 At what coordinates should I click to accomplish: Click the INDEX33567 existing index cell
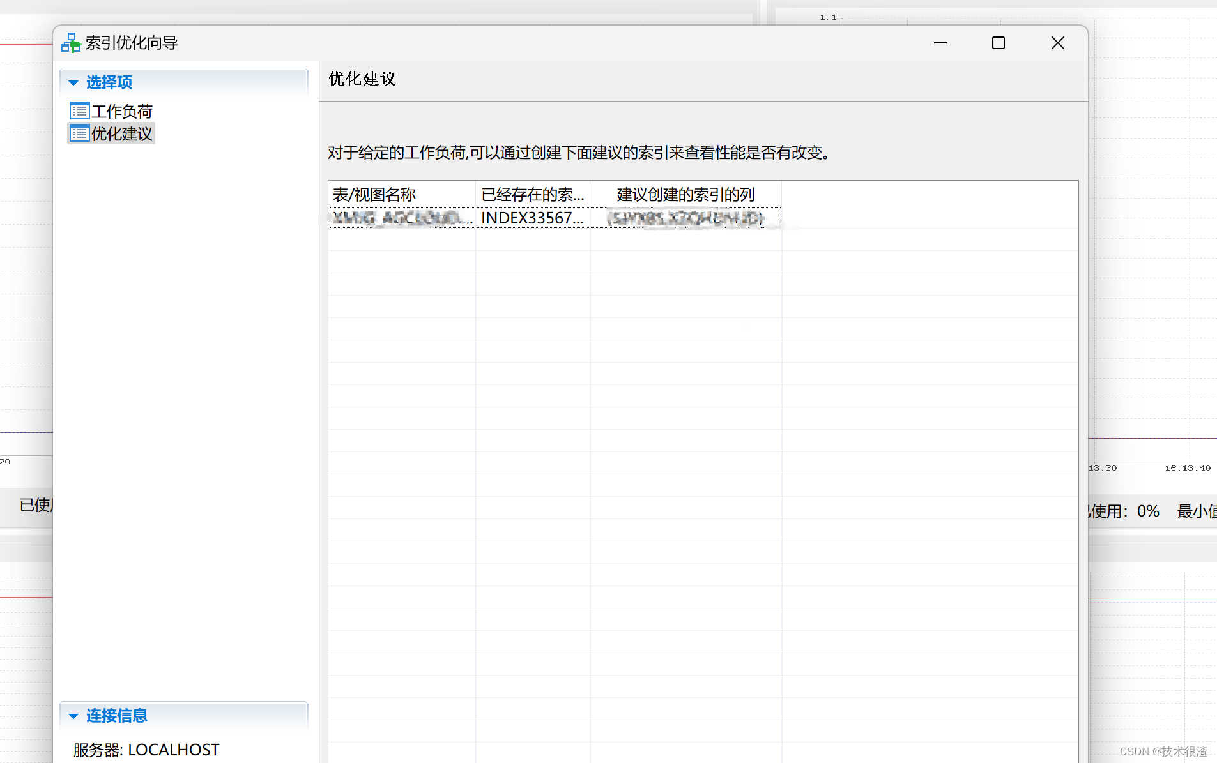click(x=532, y=218)
